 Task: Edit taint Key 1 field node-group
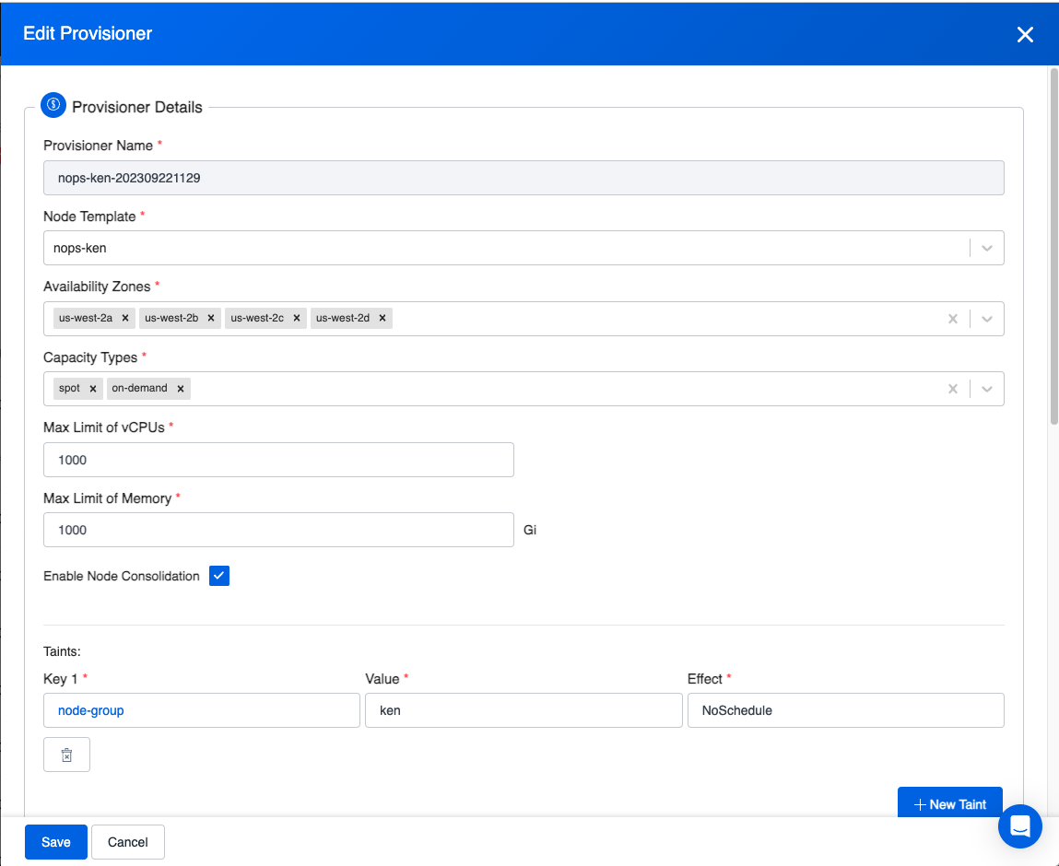coord(201,710)
